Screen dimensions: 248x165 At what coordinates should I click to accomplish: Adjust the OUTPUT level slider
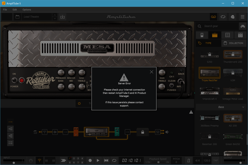[241, 163]
